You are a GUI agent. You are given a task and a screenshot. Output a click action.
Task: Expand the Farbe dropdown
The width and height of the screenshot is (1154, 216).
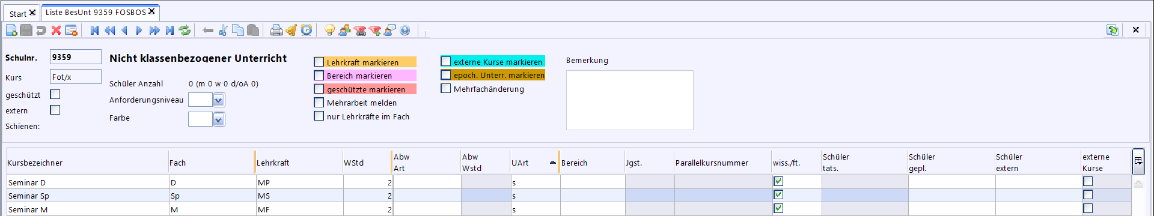click(219, 119)
